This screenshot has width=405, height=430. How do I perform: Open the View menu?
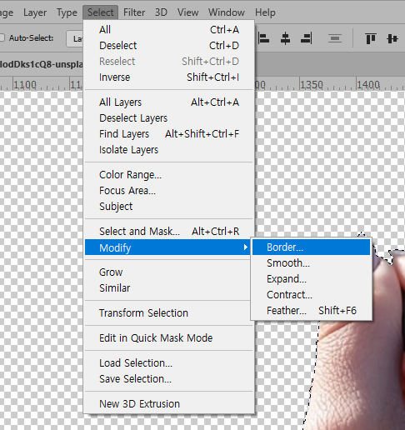[x=188, y=12]
